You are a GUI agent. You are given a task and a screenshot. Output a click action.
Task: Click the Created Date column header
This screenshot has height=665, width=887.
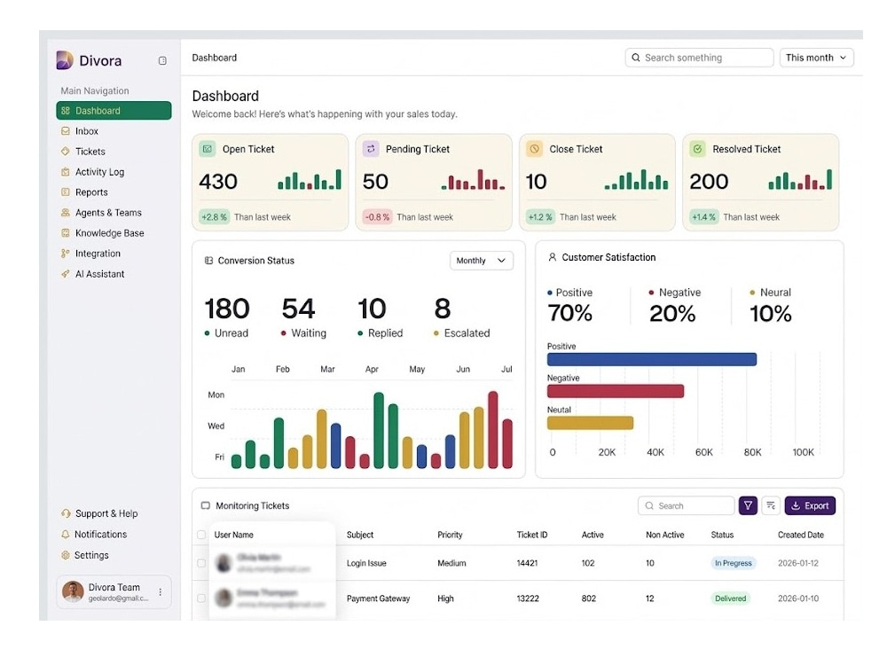pos(800,535)
